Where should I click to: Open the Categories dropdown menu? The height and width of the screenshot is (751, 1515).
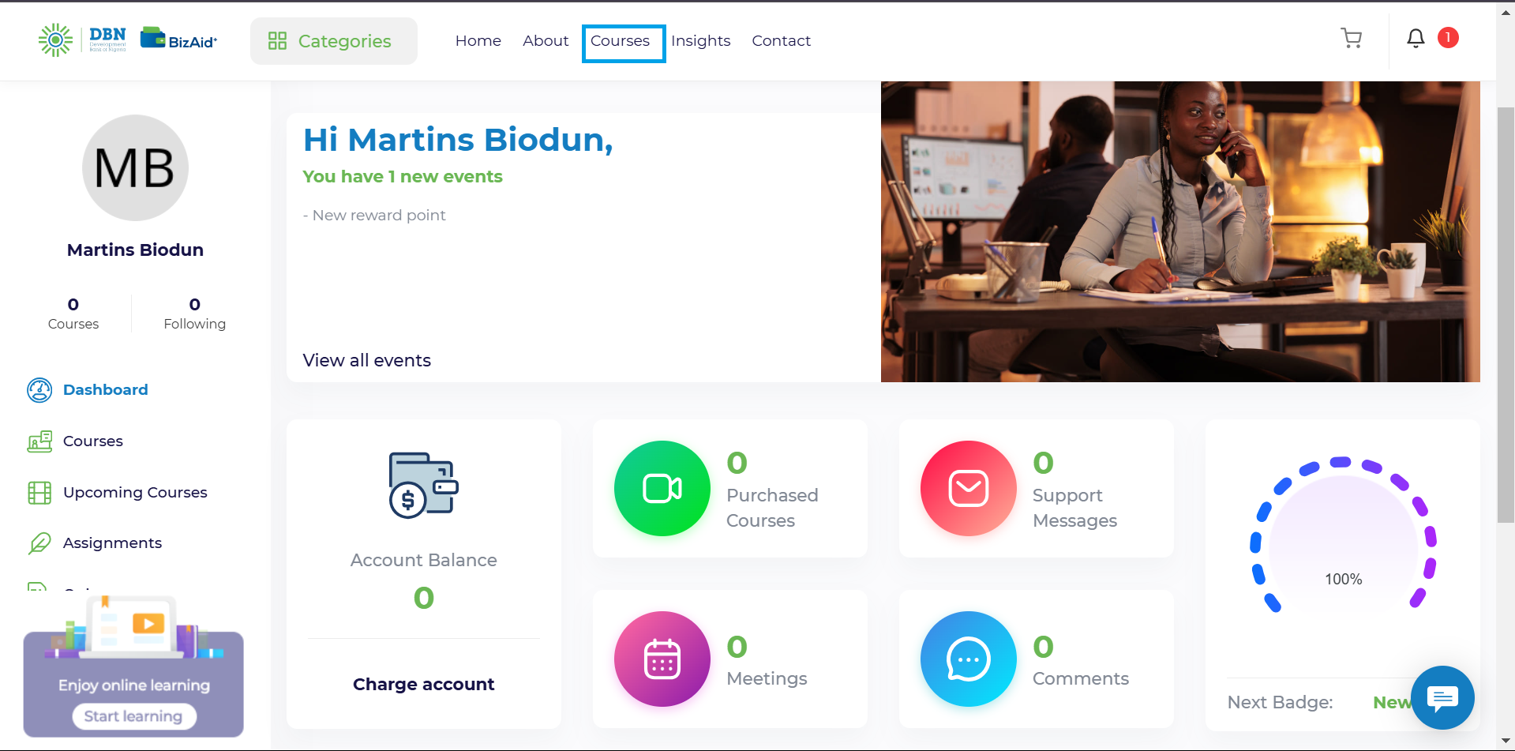point(333,41)
